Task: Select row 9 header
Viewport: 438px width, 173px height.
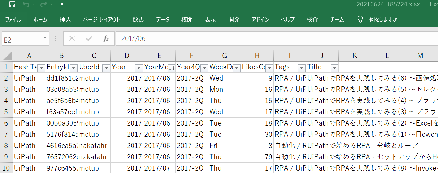Action: click(x=6, y=157)
